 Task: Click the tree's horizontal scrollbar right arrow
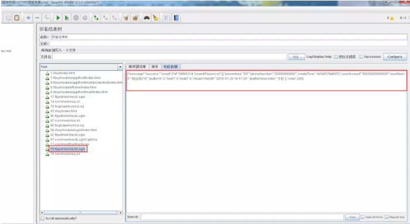pos(120,213)
